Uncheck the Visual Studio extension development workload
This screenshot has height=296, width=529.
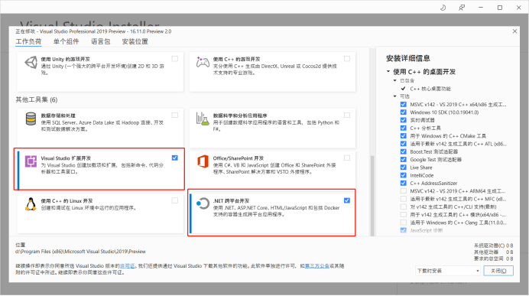click(x=175, y=158)
